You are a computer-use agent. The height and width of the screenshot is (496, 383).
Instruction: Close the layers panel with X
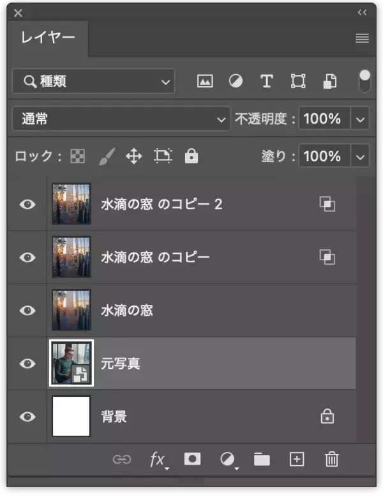18,13
